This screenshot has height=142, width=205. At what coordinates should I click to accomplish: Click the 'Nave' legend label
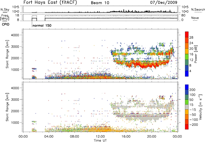195,18
